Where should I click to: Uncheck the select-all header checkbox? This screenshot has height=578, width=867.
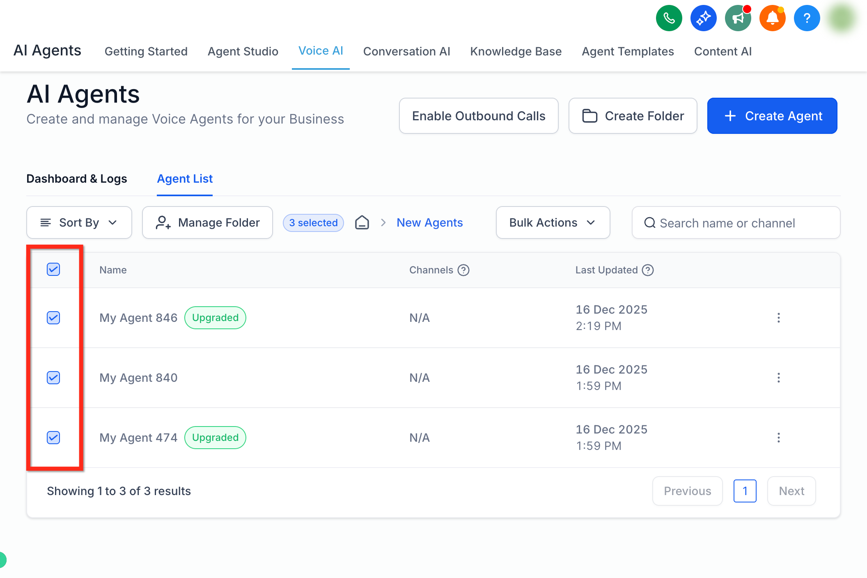click(53, 269)
